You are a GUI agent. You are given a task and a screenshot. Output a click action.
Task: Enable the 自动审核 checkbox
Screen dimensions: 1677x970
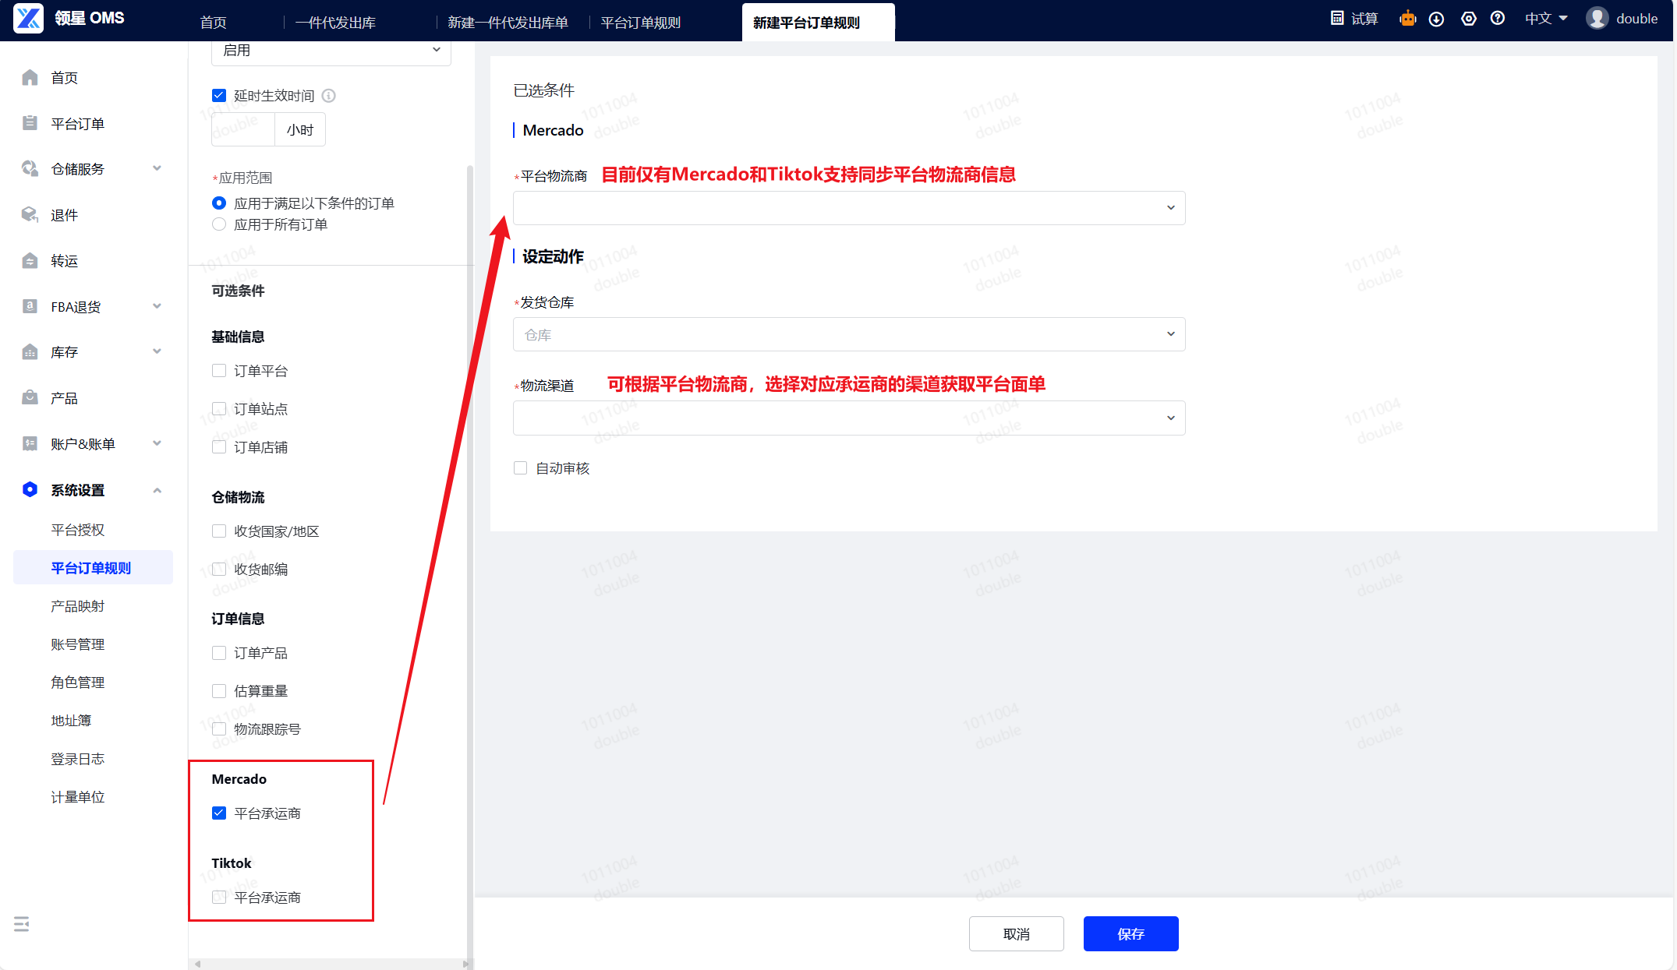[x=521, y=468]
